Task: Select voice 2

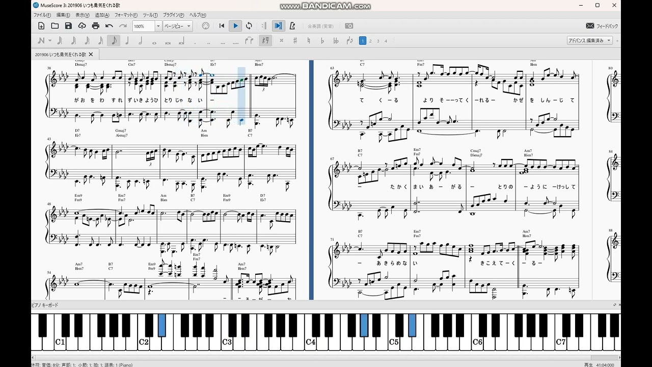Action: (x=370, y=41)
